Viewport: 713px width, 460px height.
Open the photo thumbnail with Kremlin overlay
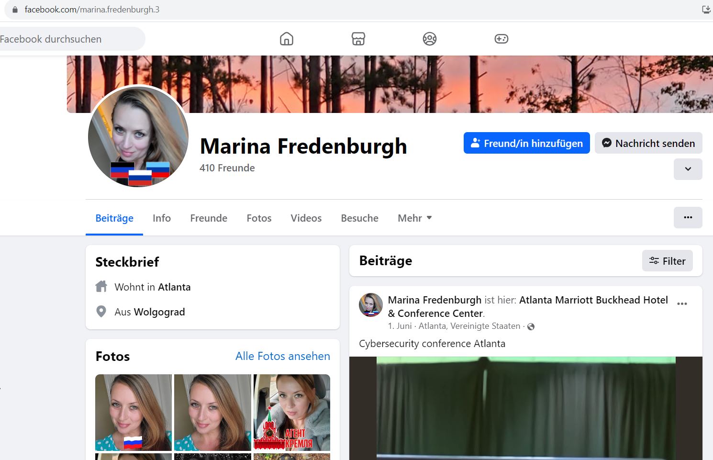tap(292, 413)
